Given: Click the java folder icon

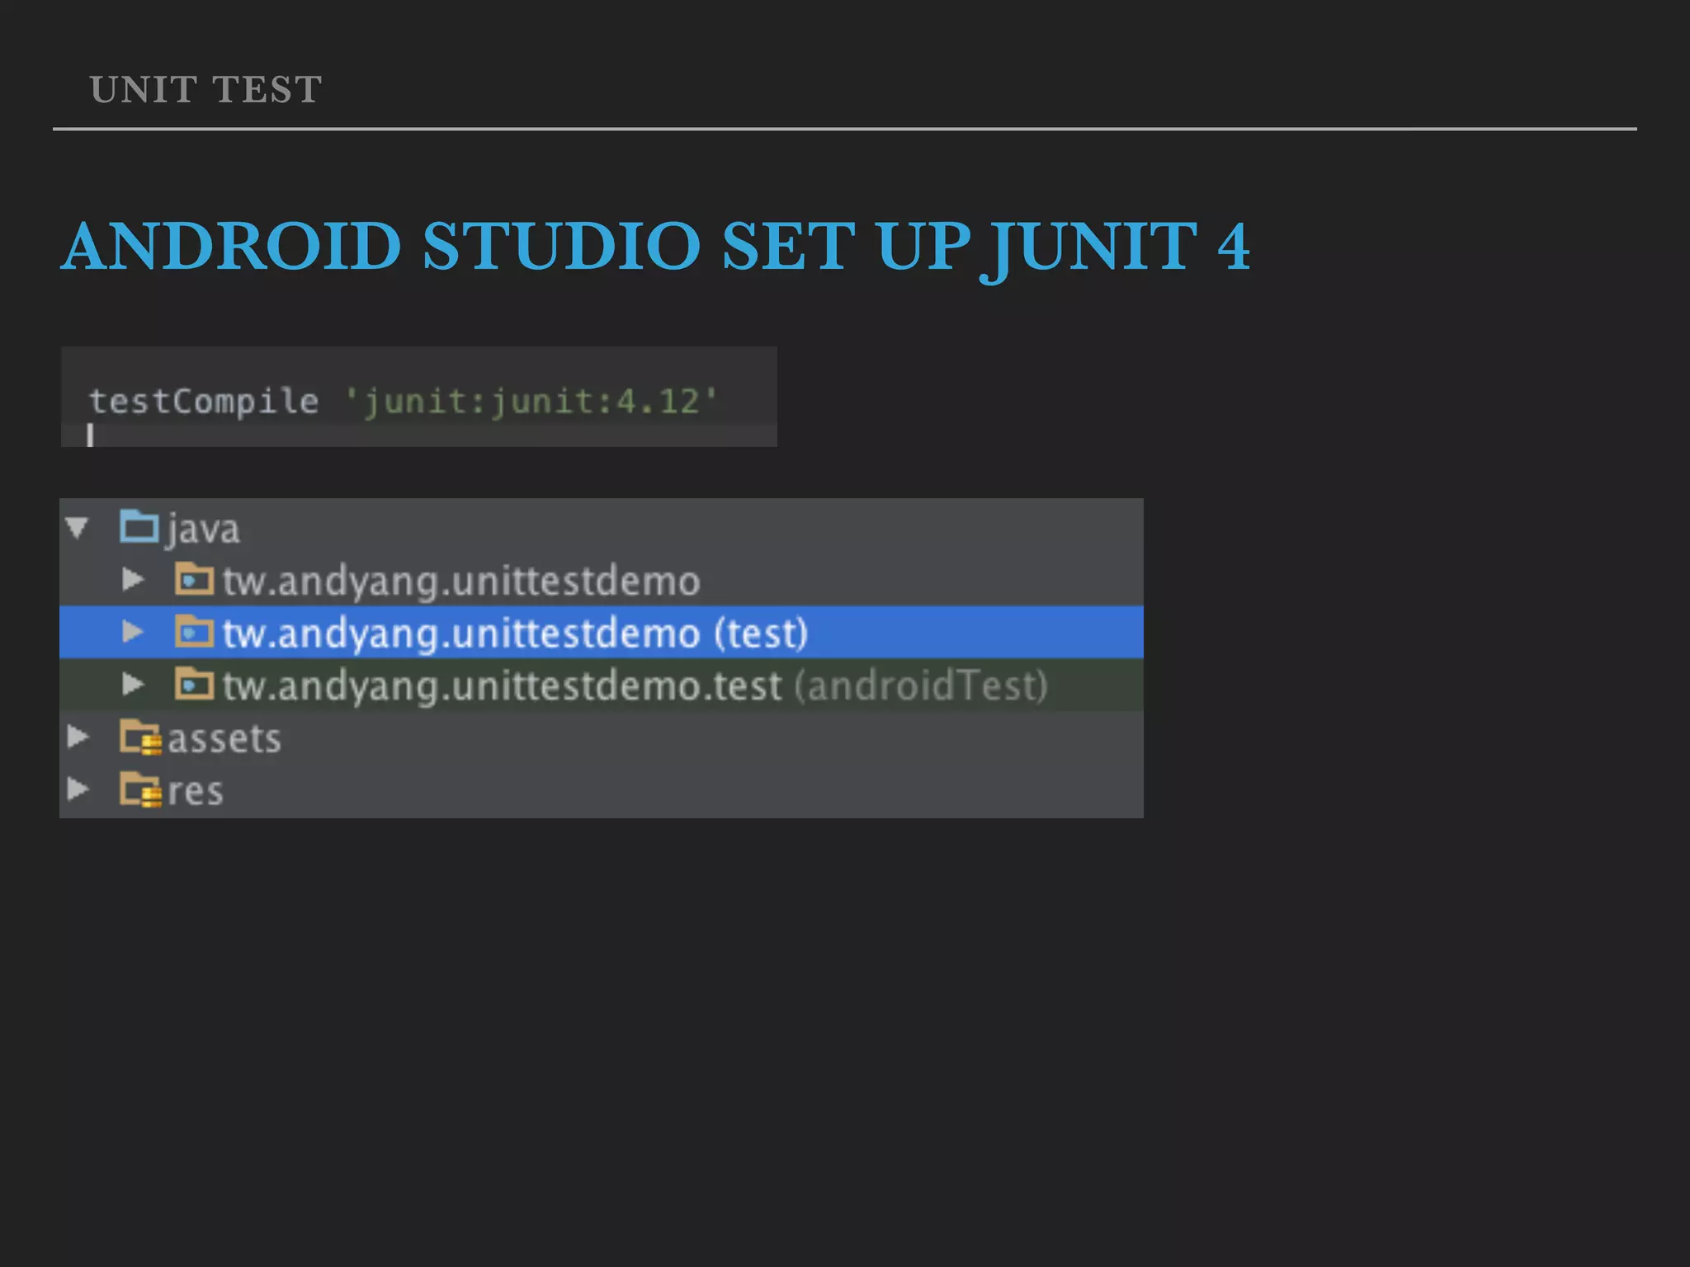Looking at the screenshot, I should (x=139, y=526).
